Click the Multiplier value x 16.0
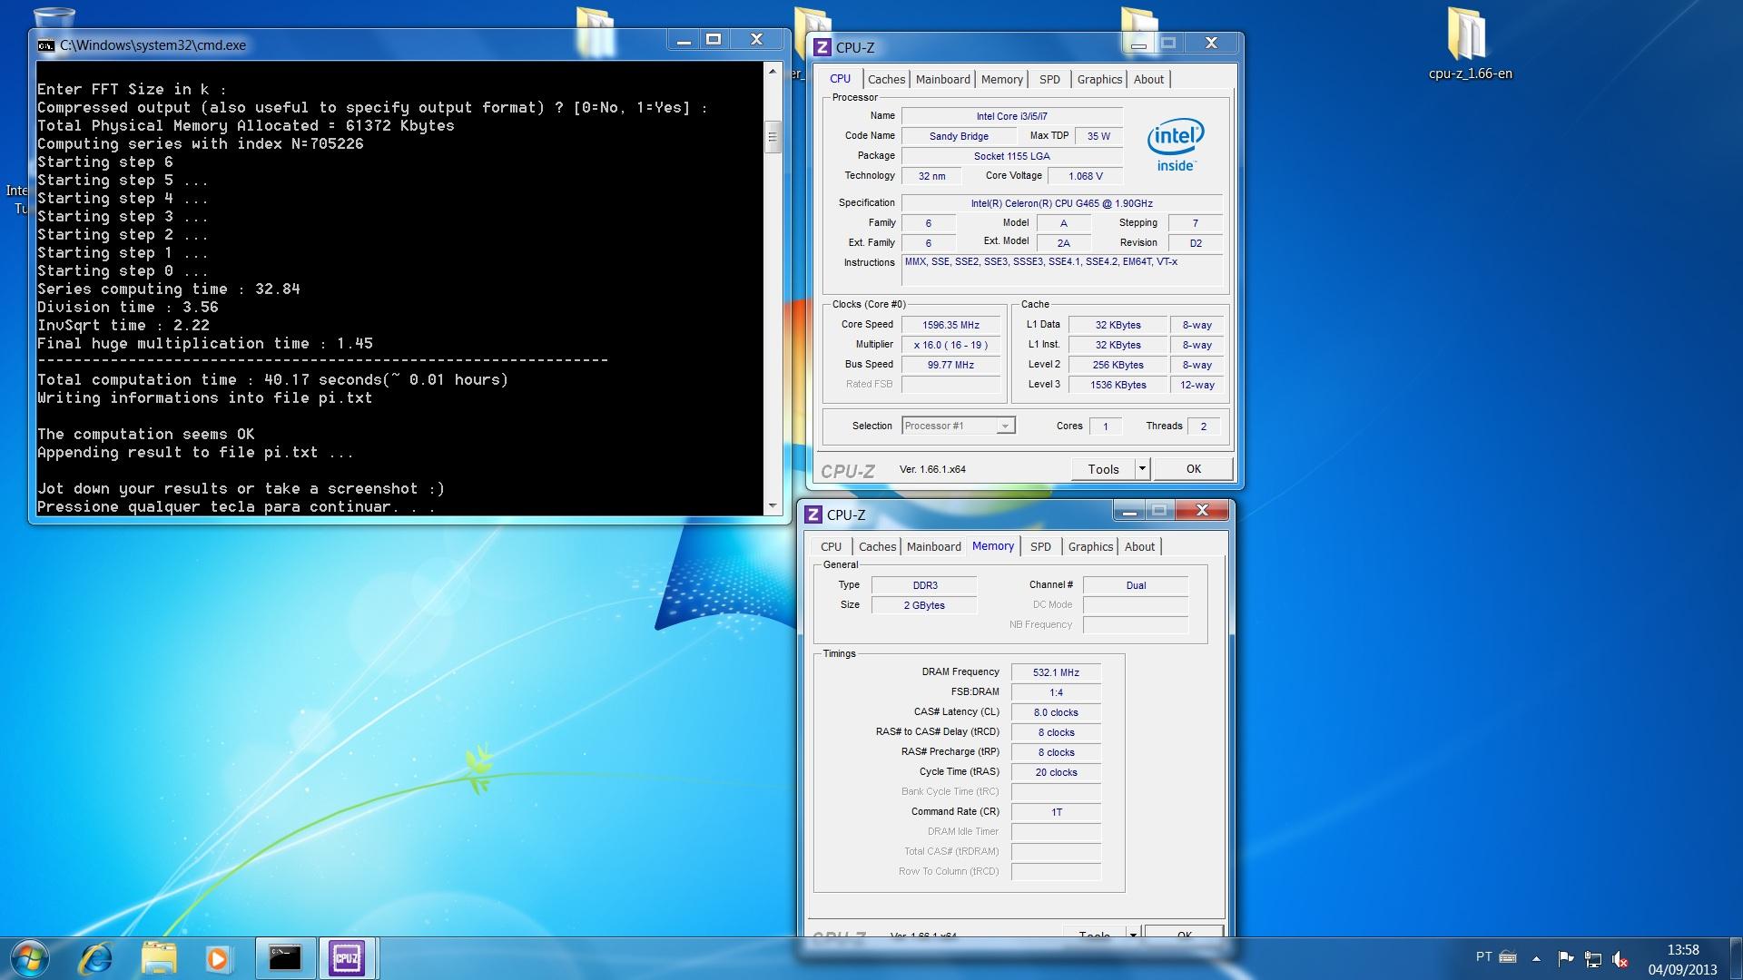Screen dimensions: 1743x980 click(x=950, y=345)
